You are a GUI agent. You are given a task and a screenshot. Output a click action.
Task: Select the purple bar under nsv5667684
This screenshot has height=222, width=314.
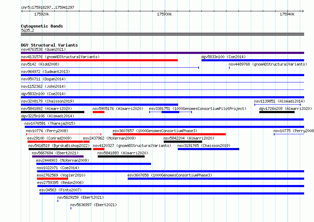click(58, 156)
